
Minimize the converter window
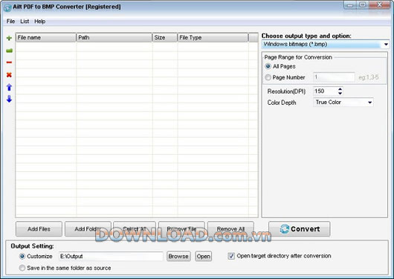tap(350, 5)
